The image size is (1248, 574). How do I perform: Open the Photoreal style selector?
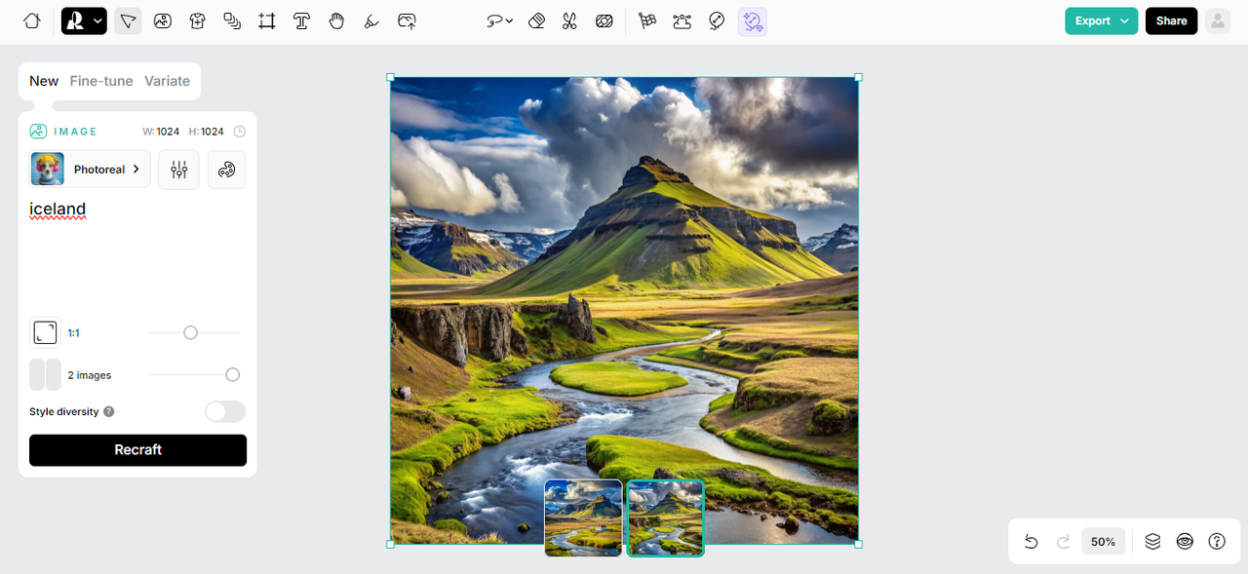click(x=90, y=170)
